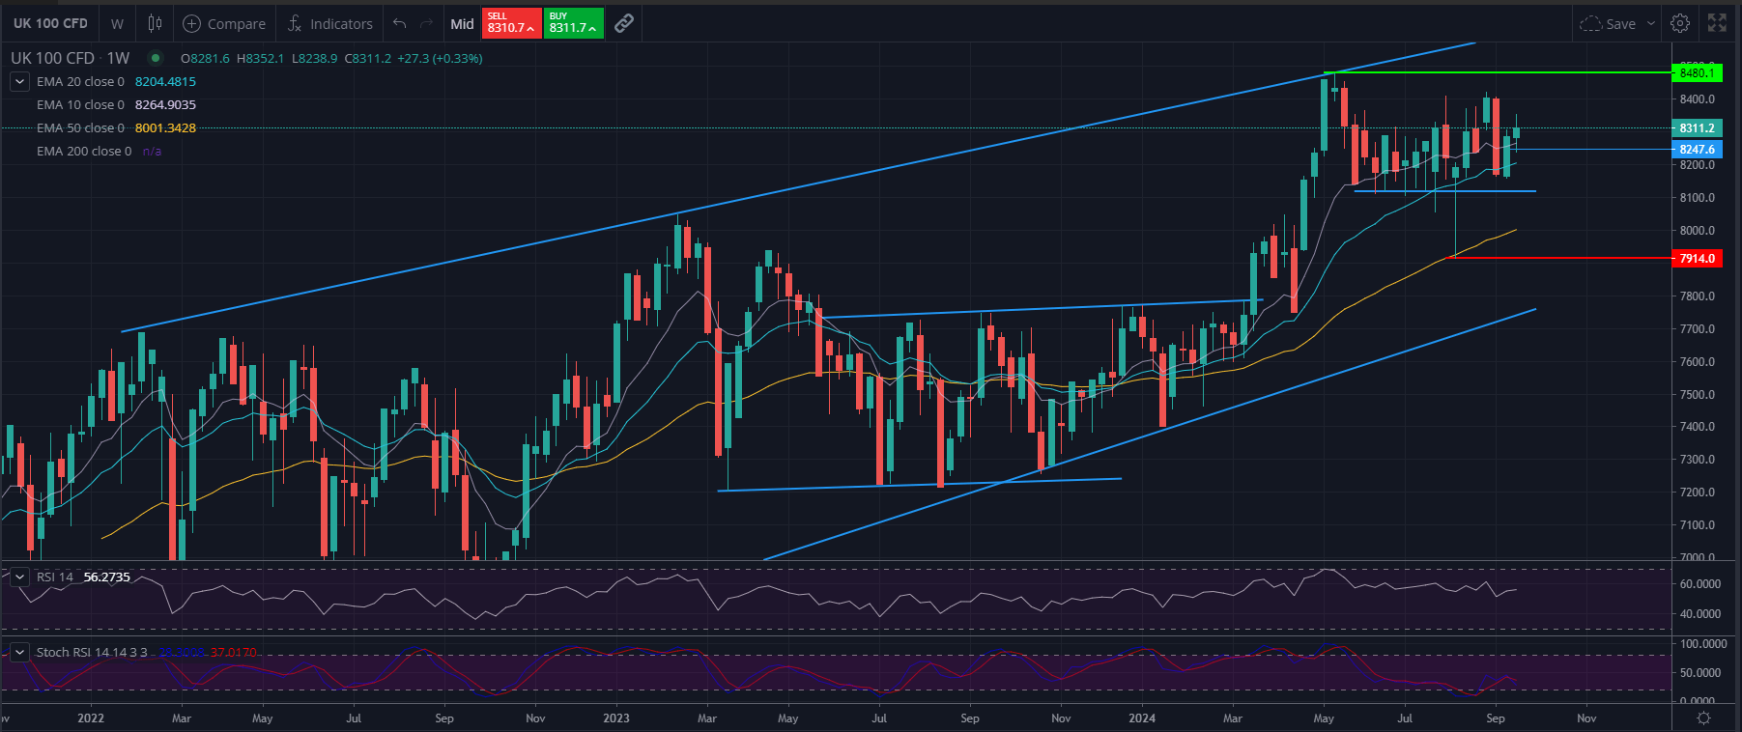This screenshot has width=1742, height=732.
Task: Select the RSI 14 legend label
Action: 55,577
